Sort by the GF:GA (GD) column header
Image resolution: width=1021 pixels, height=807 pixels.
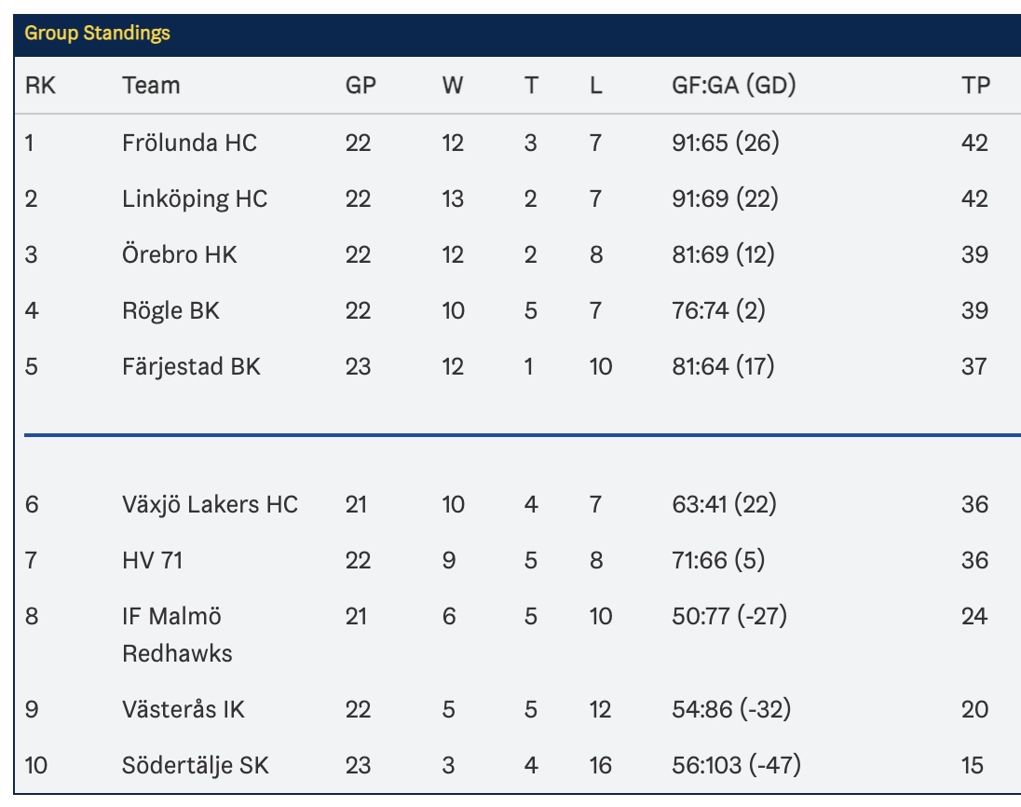734,86
